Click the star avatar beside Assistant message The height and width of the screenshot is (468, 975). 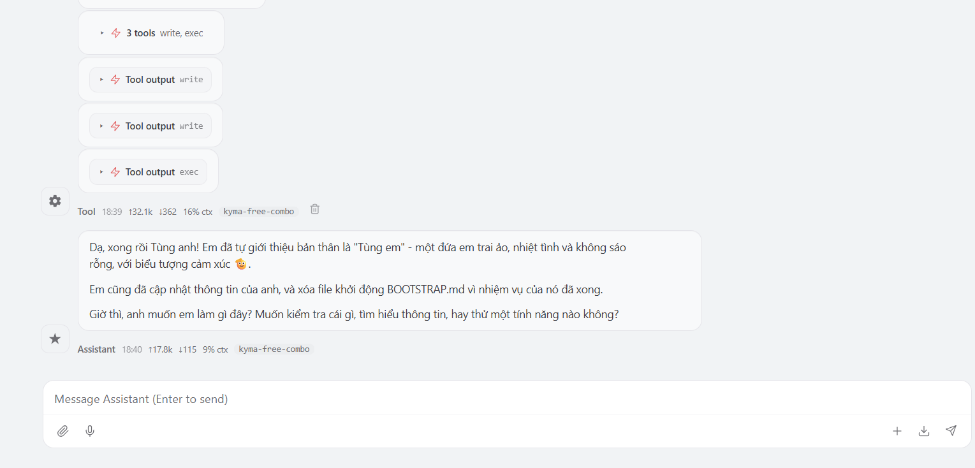coord(55,339)
